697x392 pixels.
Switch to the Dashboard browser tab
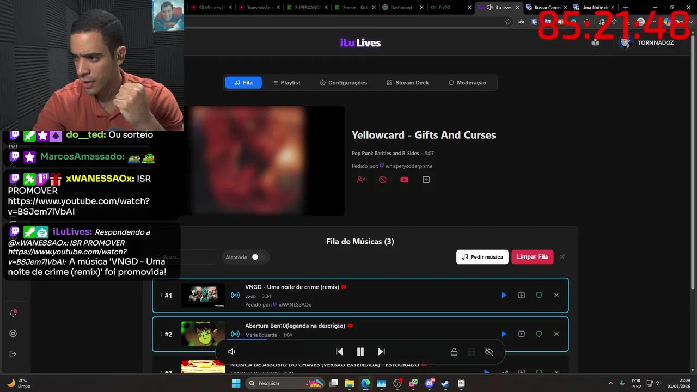[x=402, y=8]
